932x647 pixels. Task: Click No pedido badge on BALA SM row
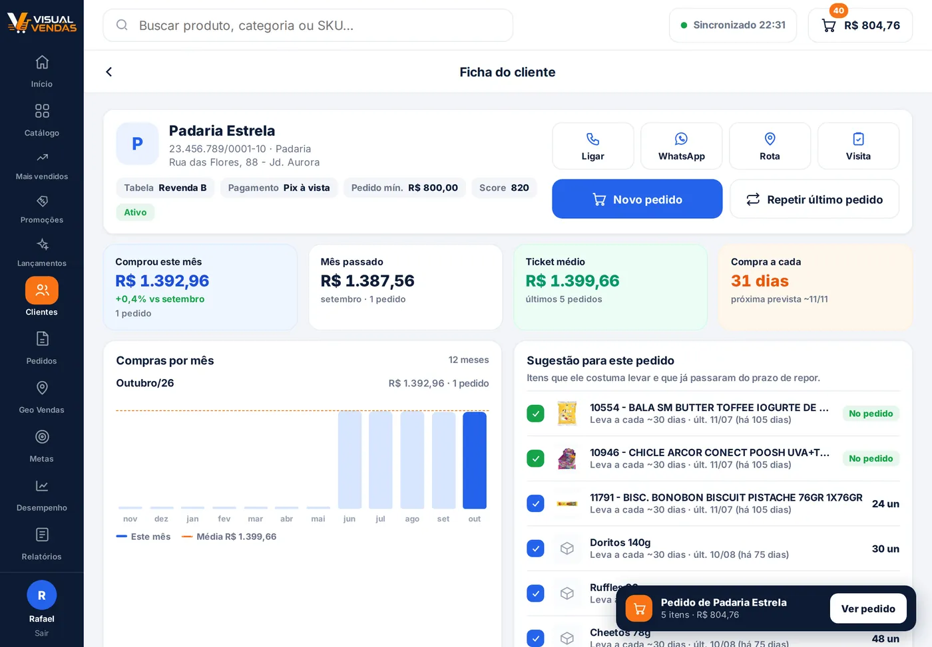871,414
